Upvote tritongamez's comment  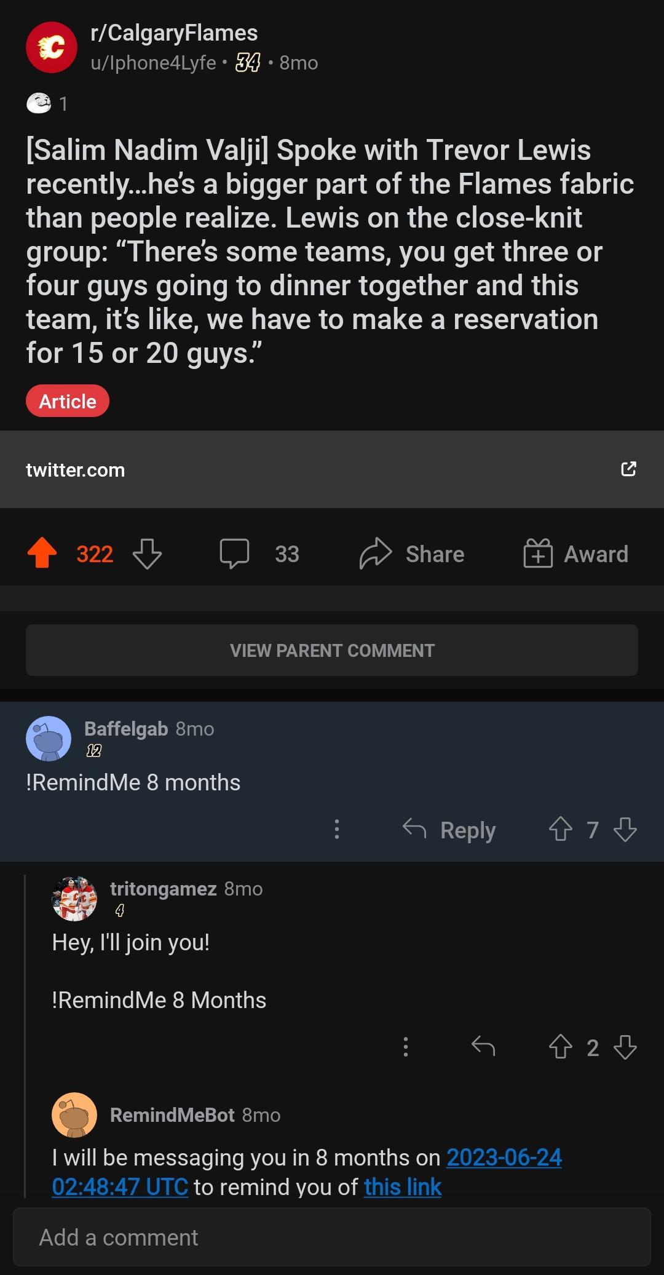(x=560, y=1047)
